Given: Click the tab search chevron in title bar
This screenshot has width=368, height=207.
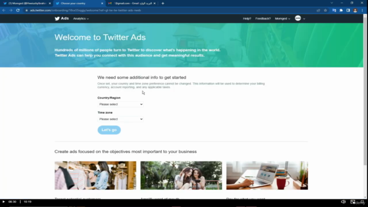Looking at the screenshot, I should tap(332, 3).
